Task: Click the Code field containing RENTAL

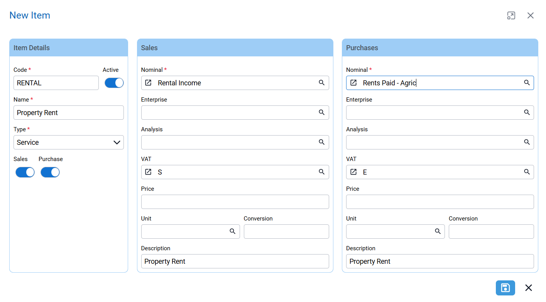Action: pyautogui.click(x=56, y=83)
